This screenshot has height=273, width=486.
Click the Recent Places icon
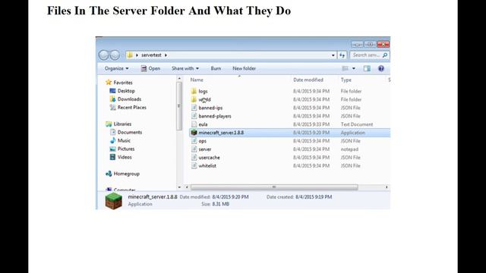(x=112, y=108)
